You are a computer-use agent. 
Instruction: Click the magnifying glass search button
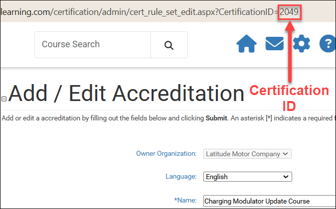(x=169, y=45)
